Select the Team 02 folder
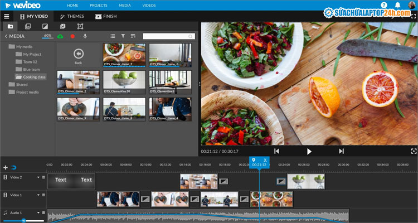Viewport: 418px width, 223px height. (26, 62)
